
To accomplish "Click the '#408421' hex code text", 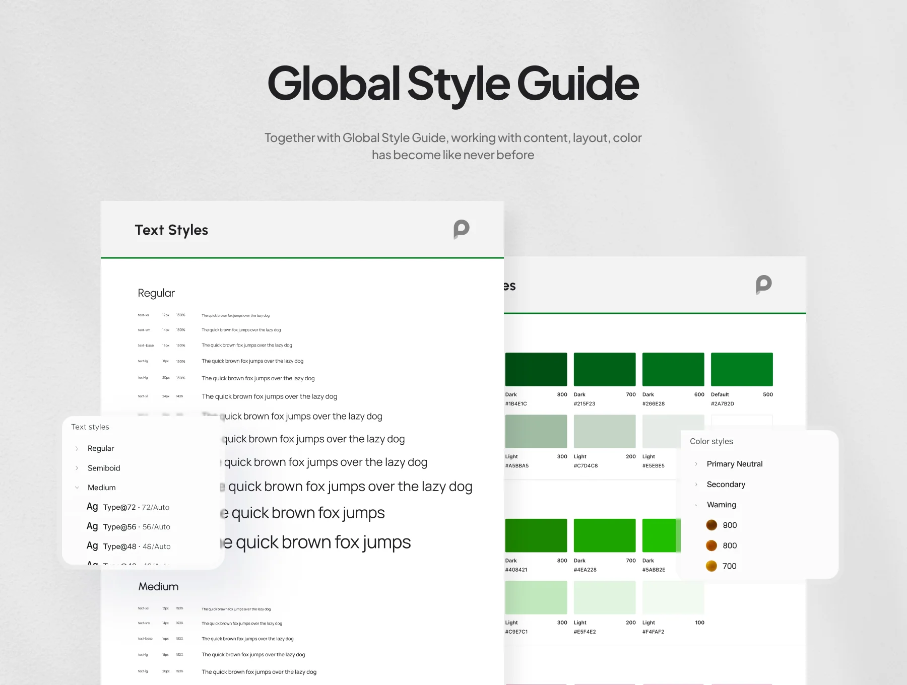I will tap(516, 570).
